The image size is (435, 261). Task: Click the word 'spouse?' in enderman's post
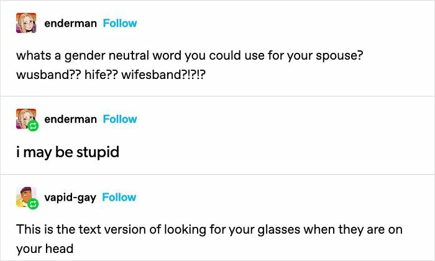pyautogui.click(x=339, y=56)
